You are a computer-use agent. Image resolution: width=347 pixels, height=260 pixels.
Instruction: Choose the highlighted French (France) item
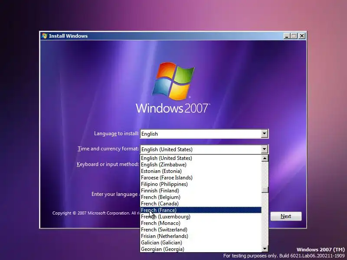201,210
